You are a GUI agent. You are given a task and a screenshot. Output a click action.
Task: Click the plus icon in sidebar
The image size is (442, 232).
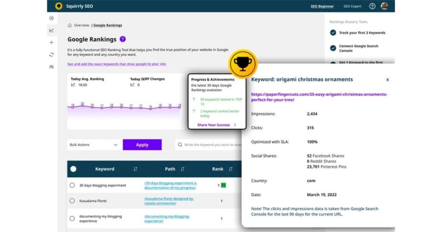point(51,43)
